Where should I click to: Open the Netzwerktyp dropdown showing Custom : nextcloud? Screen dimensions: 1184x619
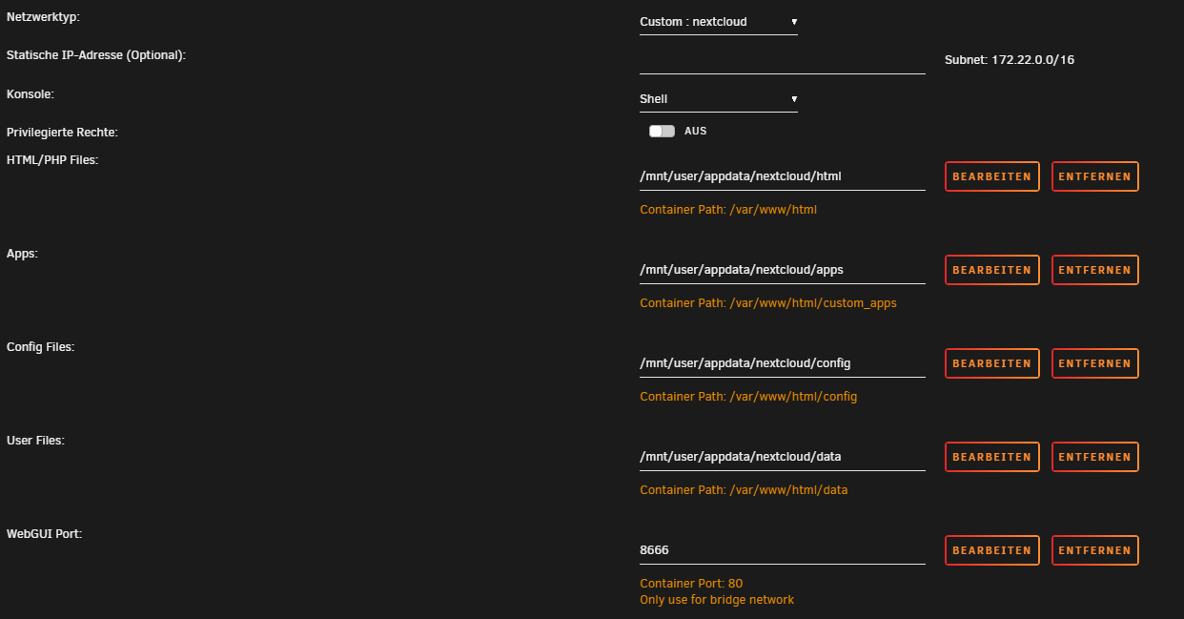(x=719, y=22)
